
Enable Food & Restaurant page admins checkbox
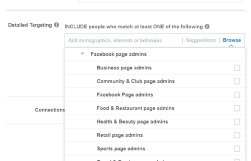tap(237, 108)
